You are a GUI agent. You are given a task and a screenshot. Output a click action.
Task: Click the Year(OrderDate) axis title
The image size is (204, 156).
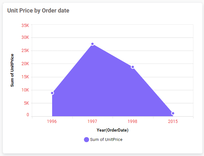click(x=113, y=130)
